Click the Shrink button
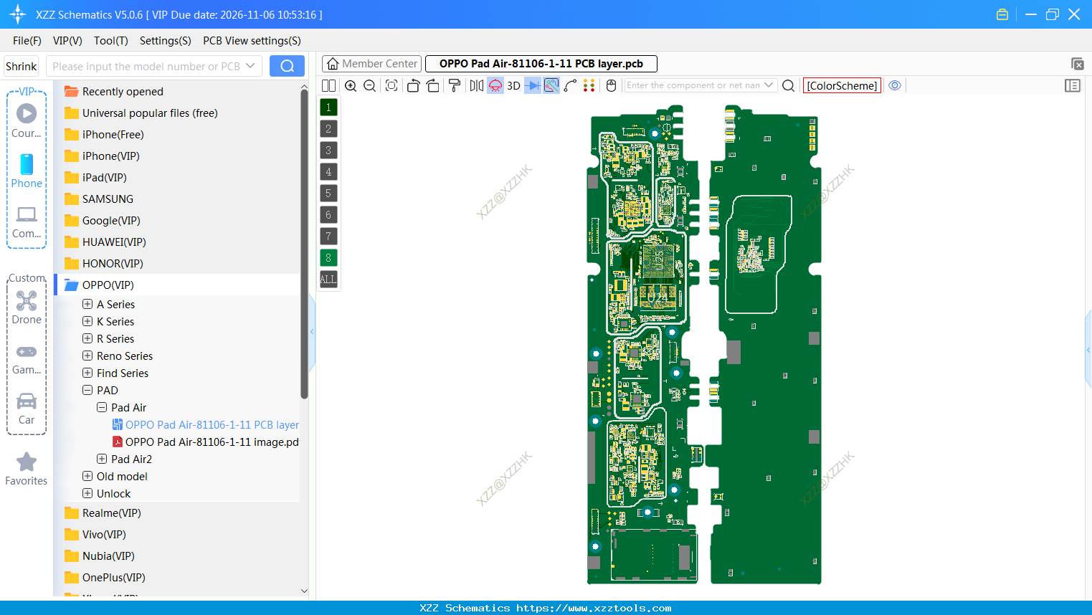This screenshot has height=615, width=1092. 21,65
